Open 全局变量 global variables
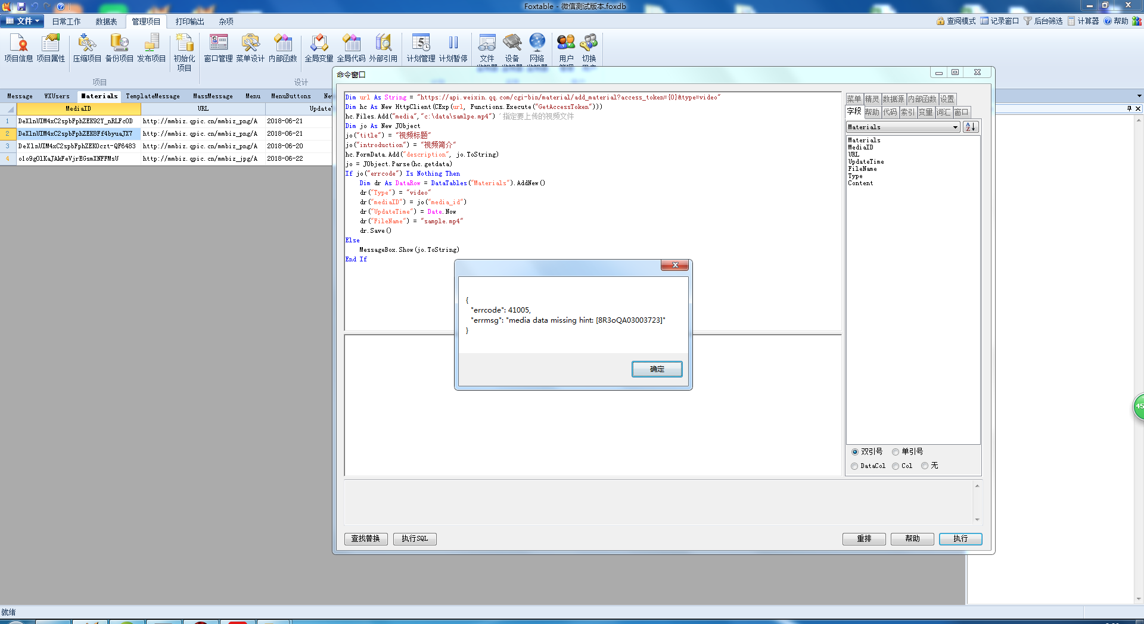 point(319,48)
